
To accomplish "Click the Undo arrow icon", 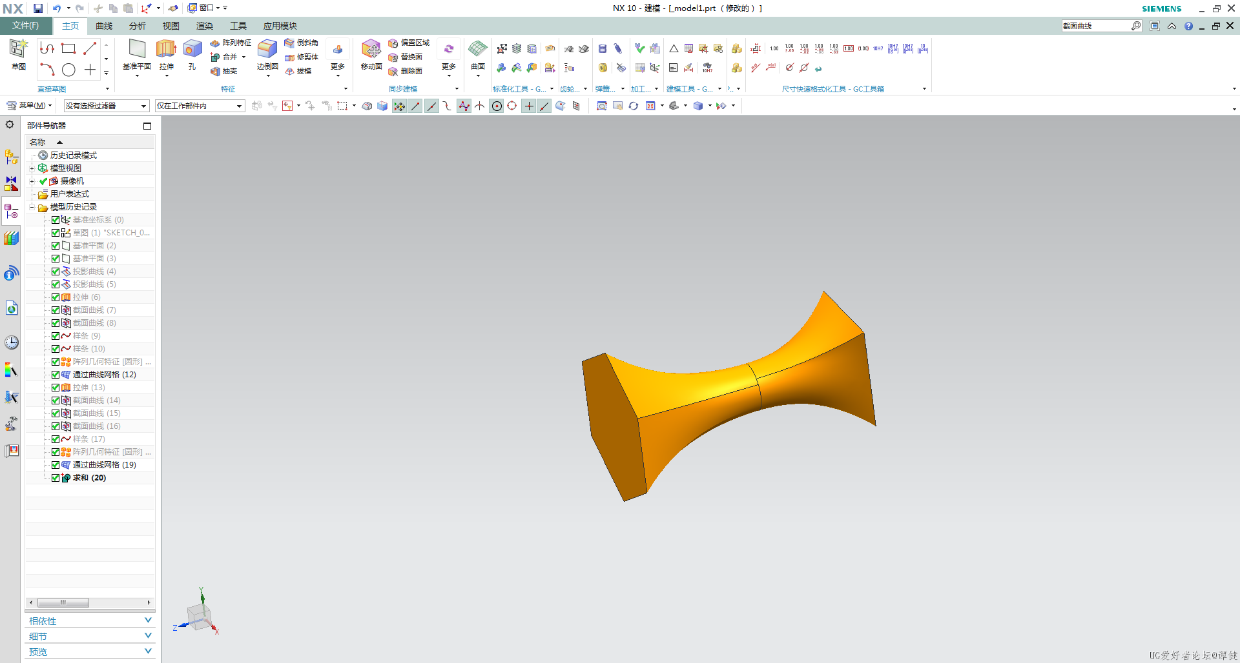I will pyautogui.click(x=57, y=8).
